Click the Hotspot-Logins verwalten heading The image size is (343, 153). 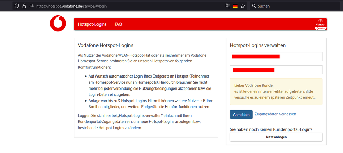tap(258, 46)
